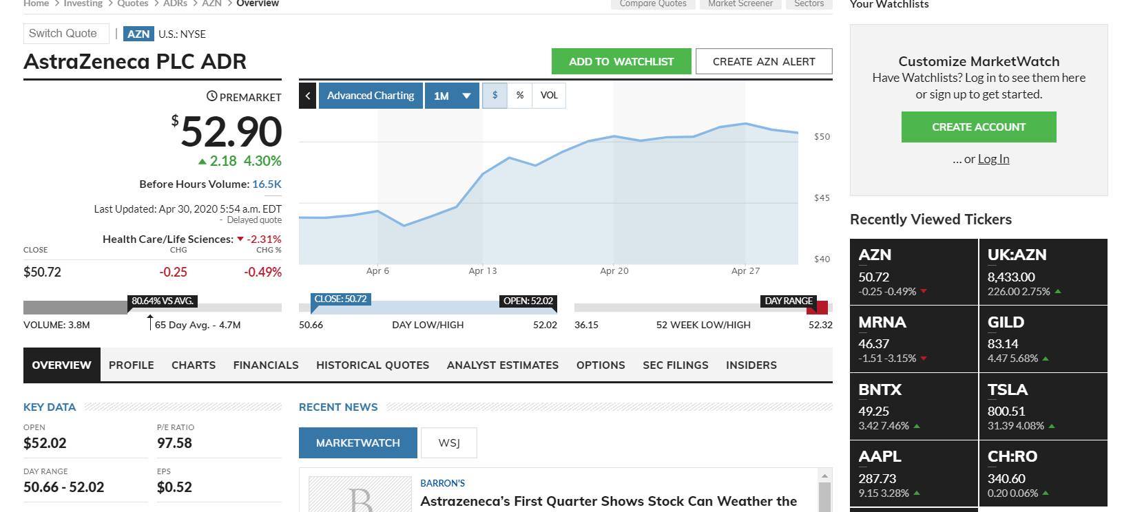Open the TSLA recently viewed ticker tile
This screenshot has height=512, width=1122.
pyautogui.click(x=1043, y=407)
